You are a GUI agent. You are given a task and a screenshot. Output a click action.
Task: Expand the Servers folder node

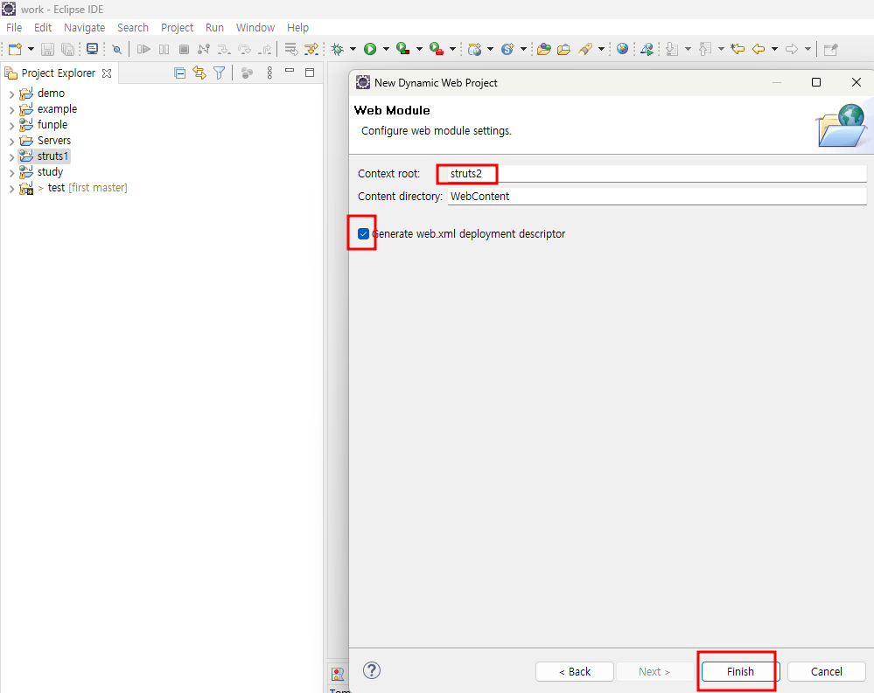(x=11, y=142)
